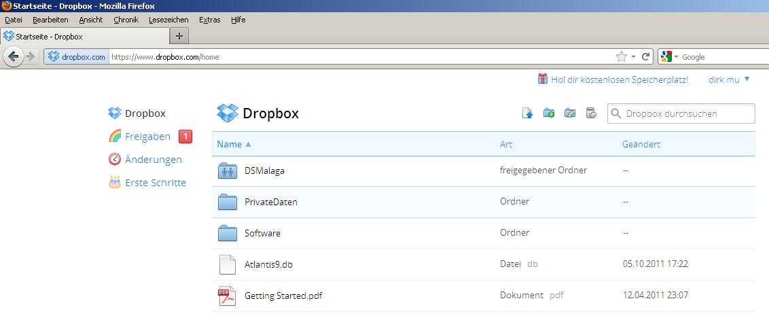Click the PrivateDaten folder icon
Screen dimensions: 769x320
coord(228,202)
